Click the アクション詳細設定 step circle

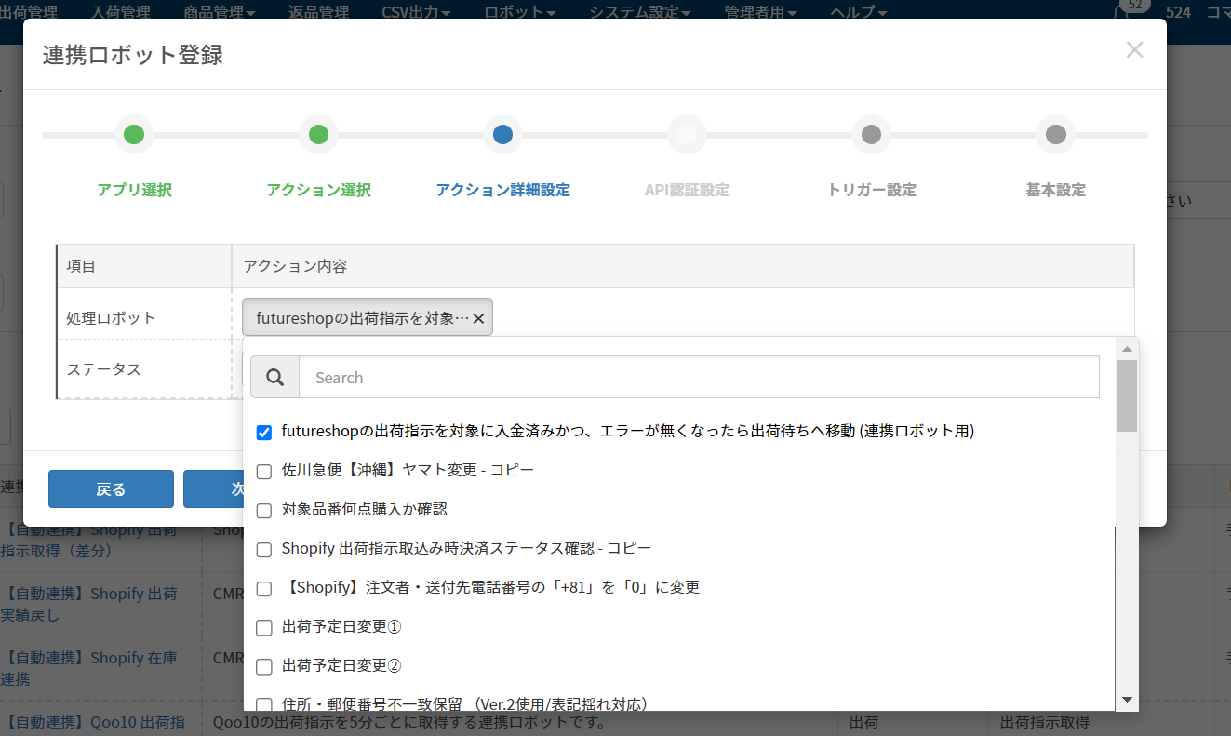point(502,135)
